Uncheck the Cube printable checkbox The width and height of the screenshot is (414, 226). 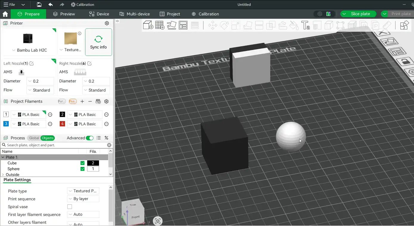[x=83, y=163]
